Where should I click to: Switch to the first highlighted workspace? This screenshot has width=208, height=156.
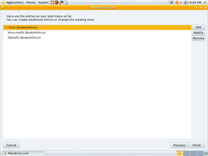click(x=179, y=153)
